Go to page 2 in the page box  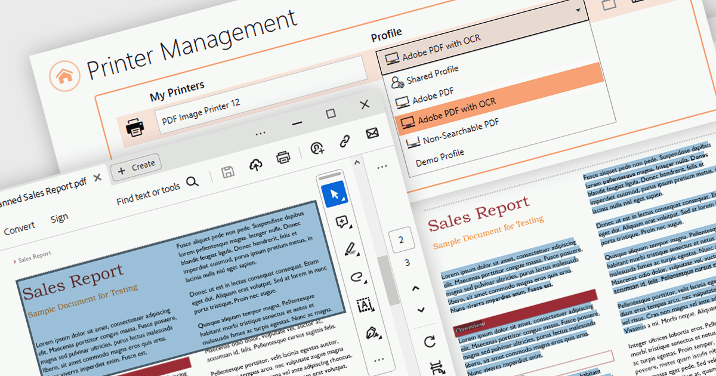click(x=401, y=240)
